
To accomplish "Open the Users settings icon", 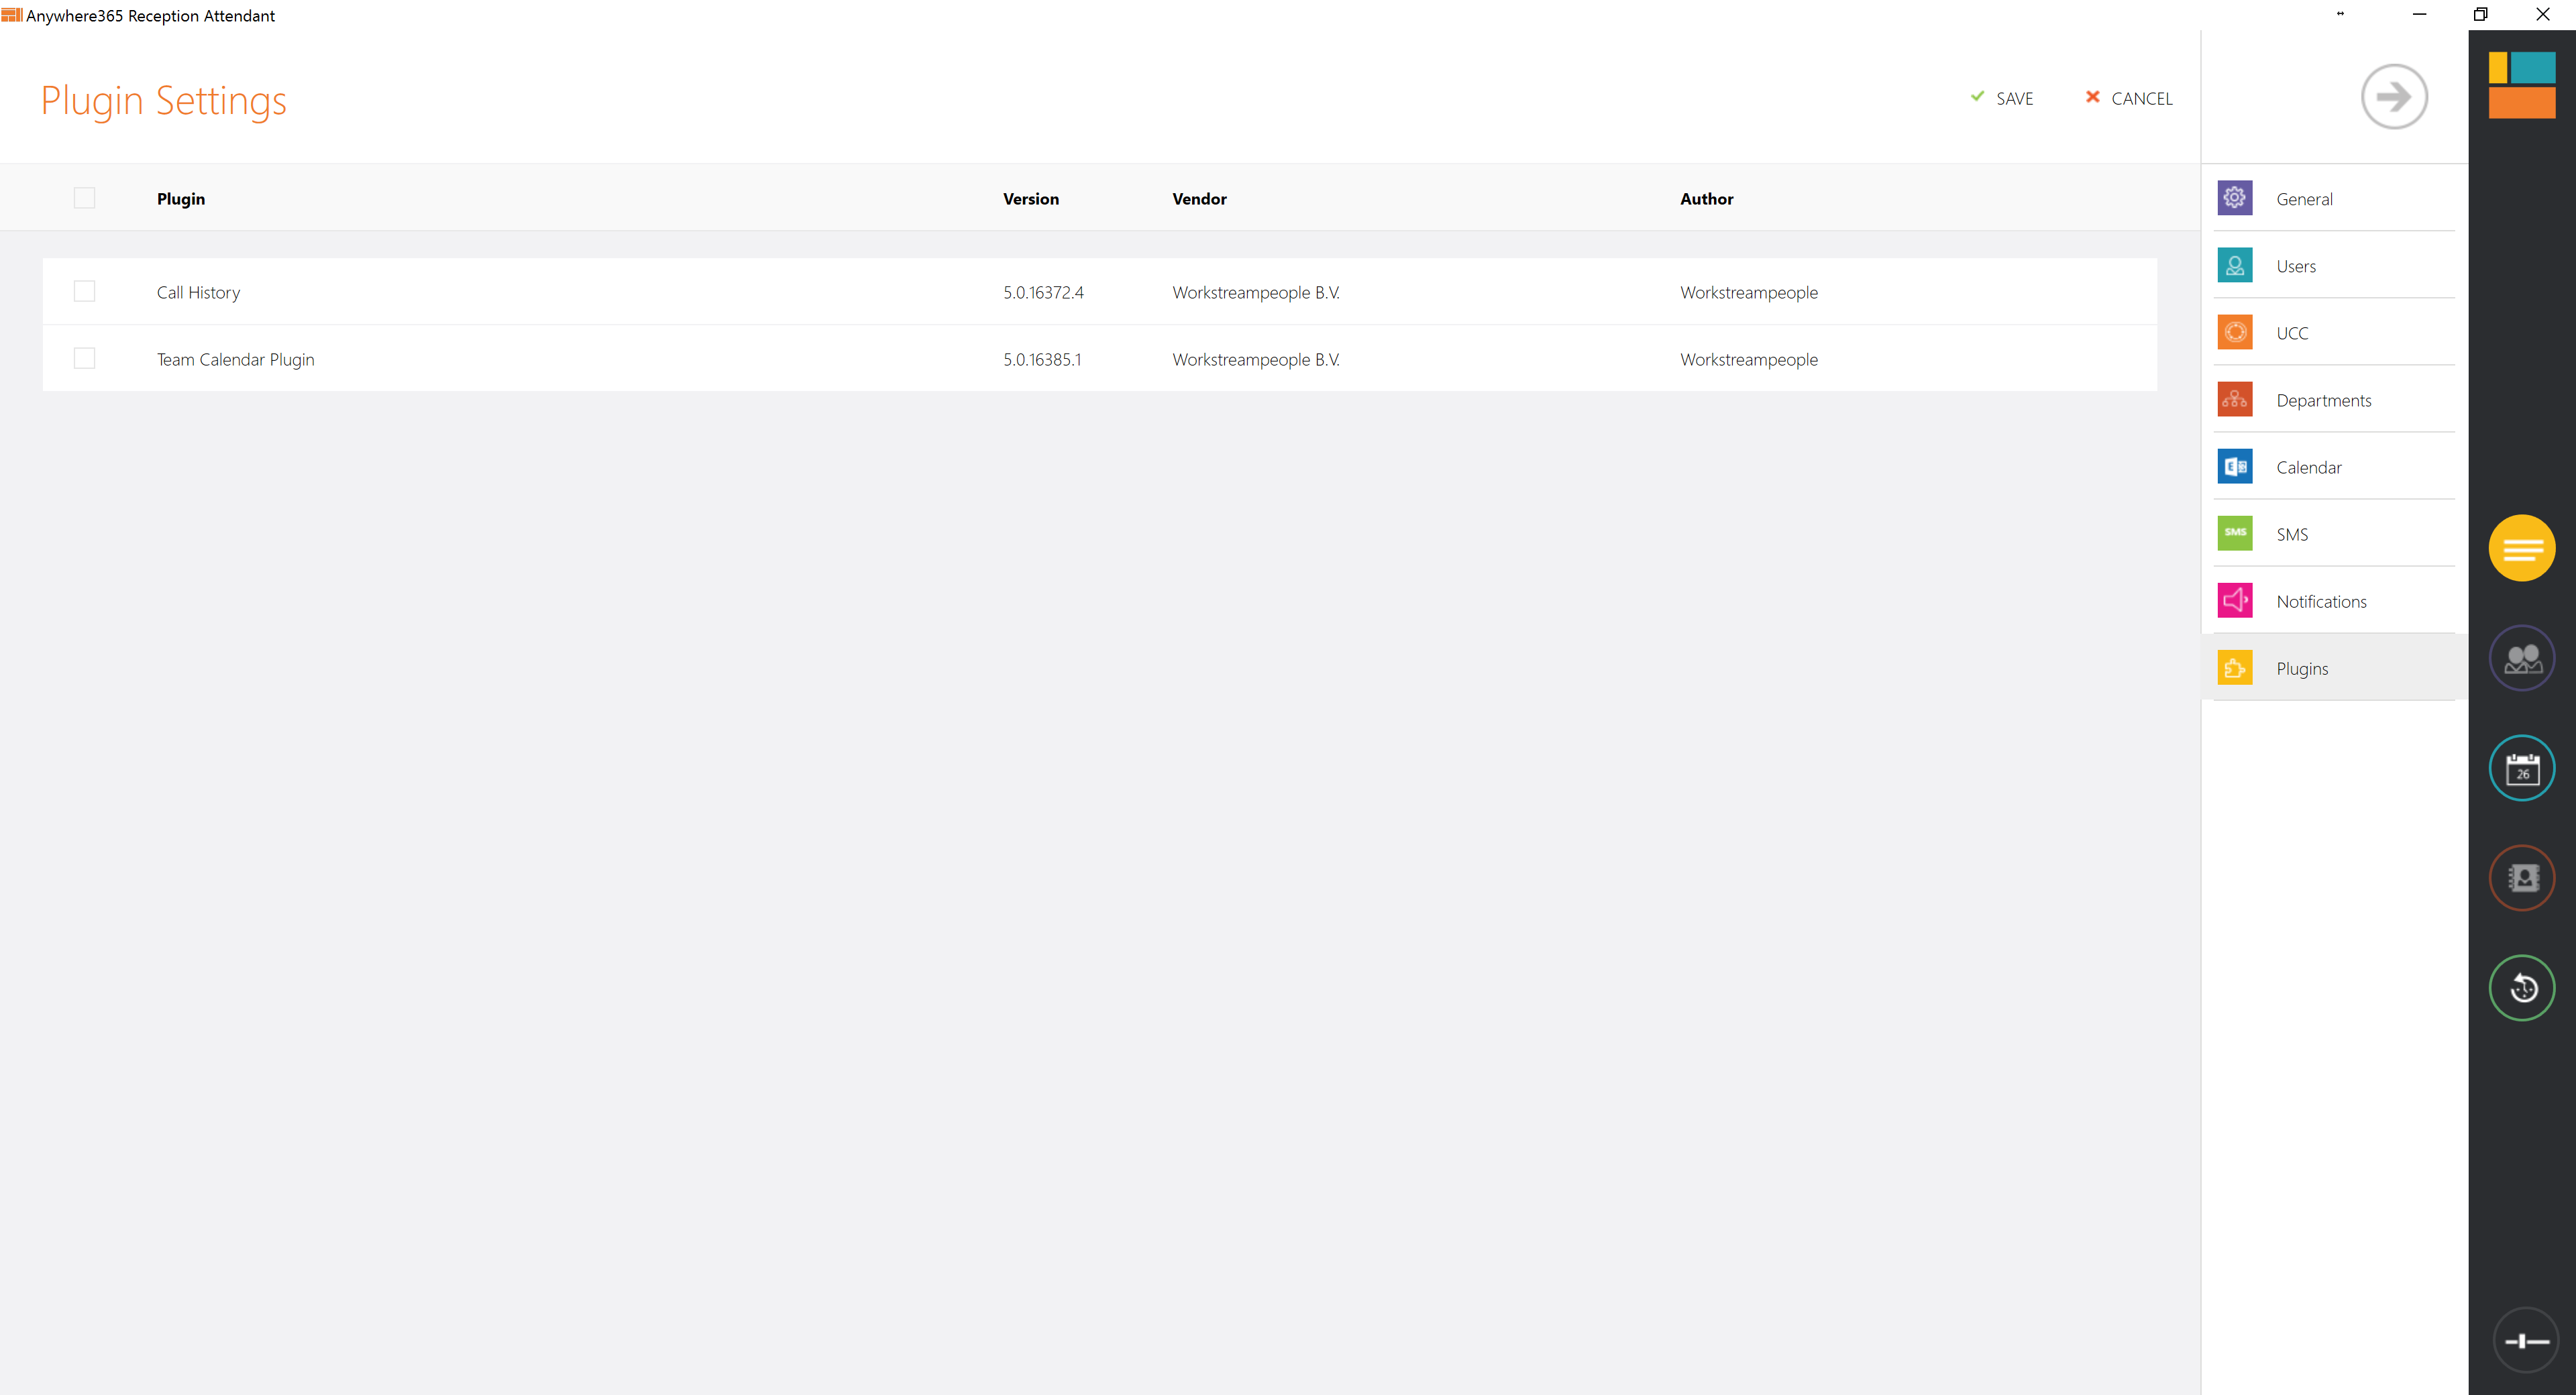I will click(2234, 265).
